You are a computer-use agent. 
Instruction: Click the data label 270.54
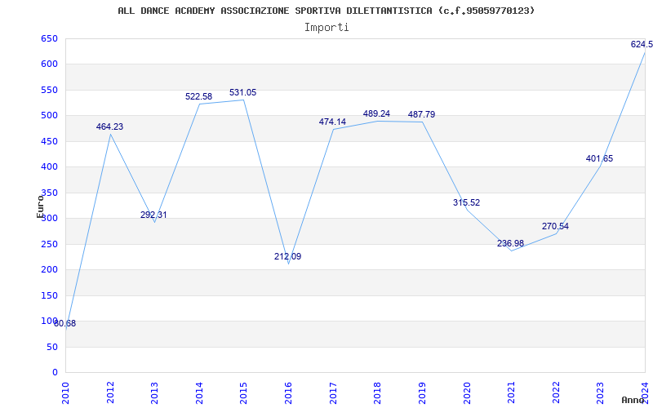click(x=555, y=227)
